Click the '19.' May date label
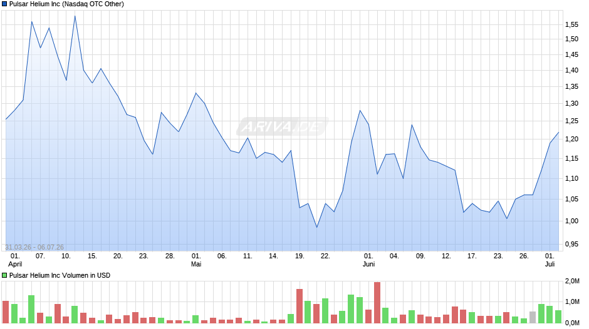 click(300, 256)
